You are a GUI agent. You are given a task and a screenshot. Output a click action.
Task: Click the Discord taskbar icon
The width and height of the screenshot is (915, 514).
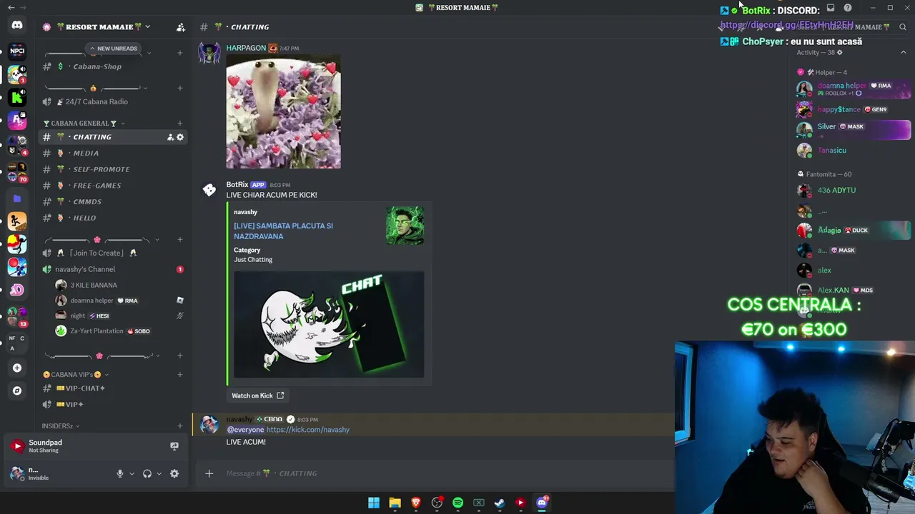542,503
